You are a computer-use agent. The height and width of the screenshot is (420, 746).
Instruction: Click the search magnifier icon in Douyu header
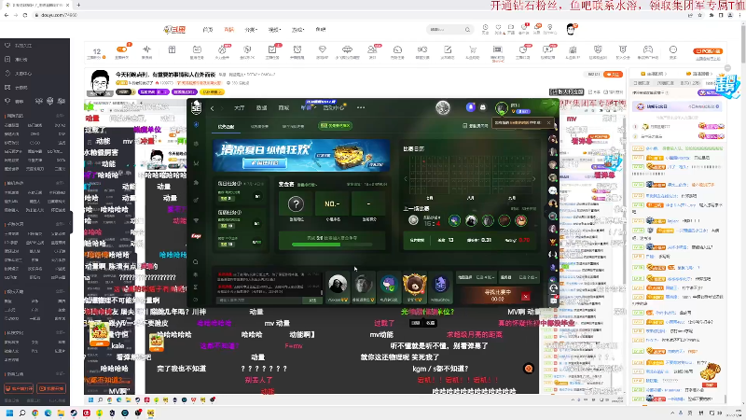(467, 30)
